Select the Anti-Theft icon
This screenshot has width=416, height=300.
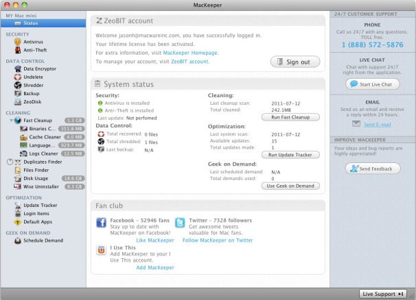18,50
